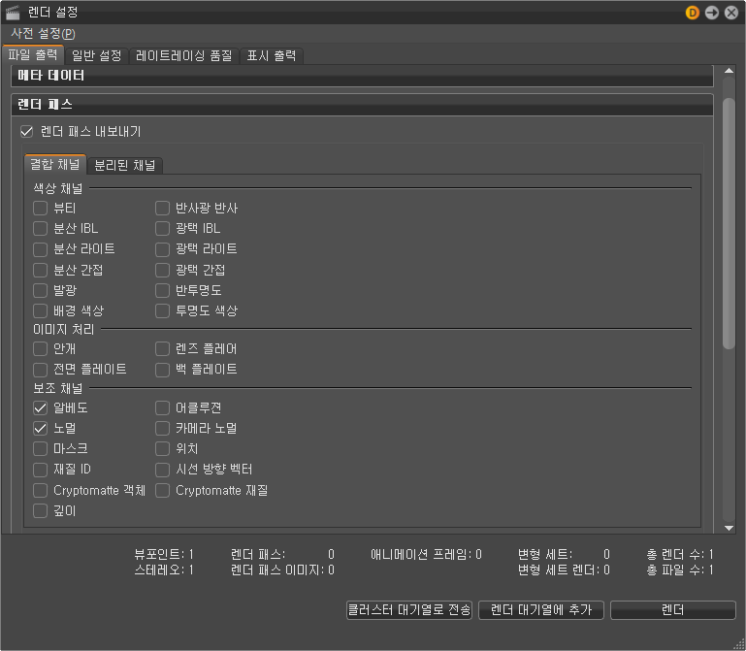Click the vertical scrollbar thumb
746x651 pixels.
click(729, 224)
